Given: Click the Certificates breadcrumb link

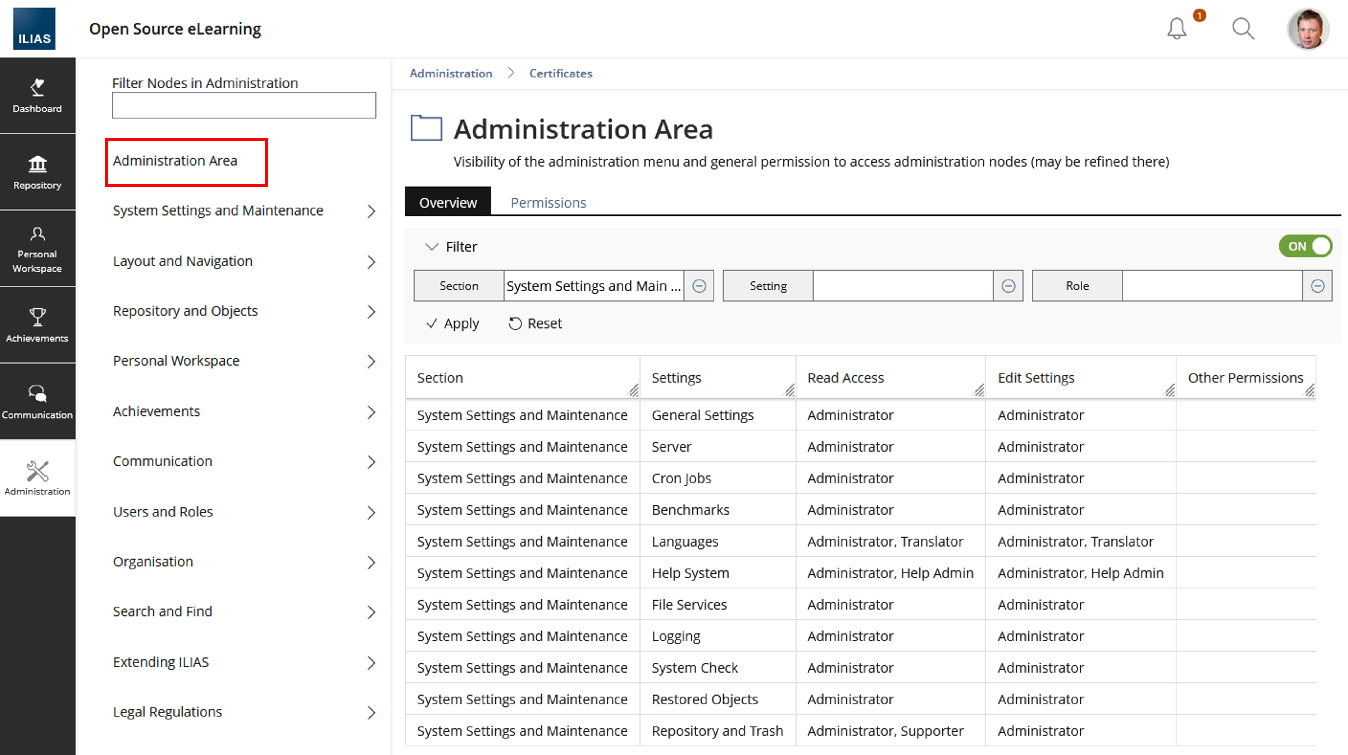Looking at the screenshot, I should click(560, 73).
